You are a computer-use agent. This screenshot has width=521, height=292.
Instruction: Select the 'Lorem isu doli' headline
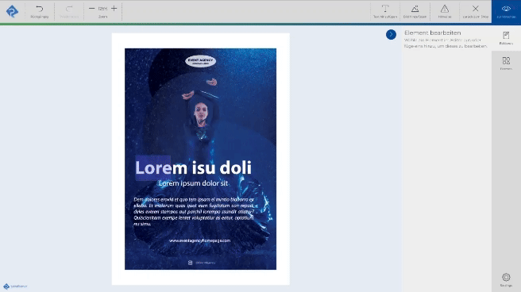193,168
